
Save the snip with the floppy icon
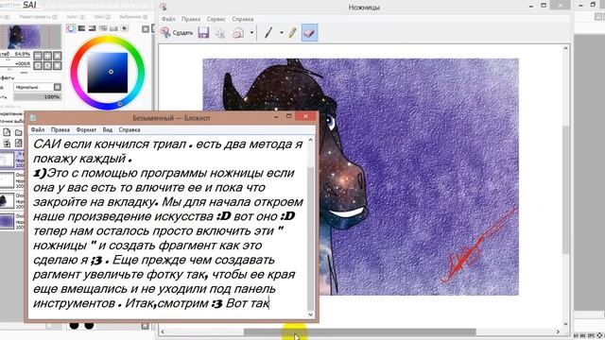[x=203, y=33]
